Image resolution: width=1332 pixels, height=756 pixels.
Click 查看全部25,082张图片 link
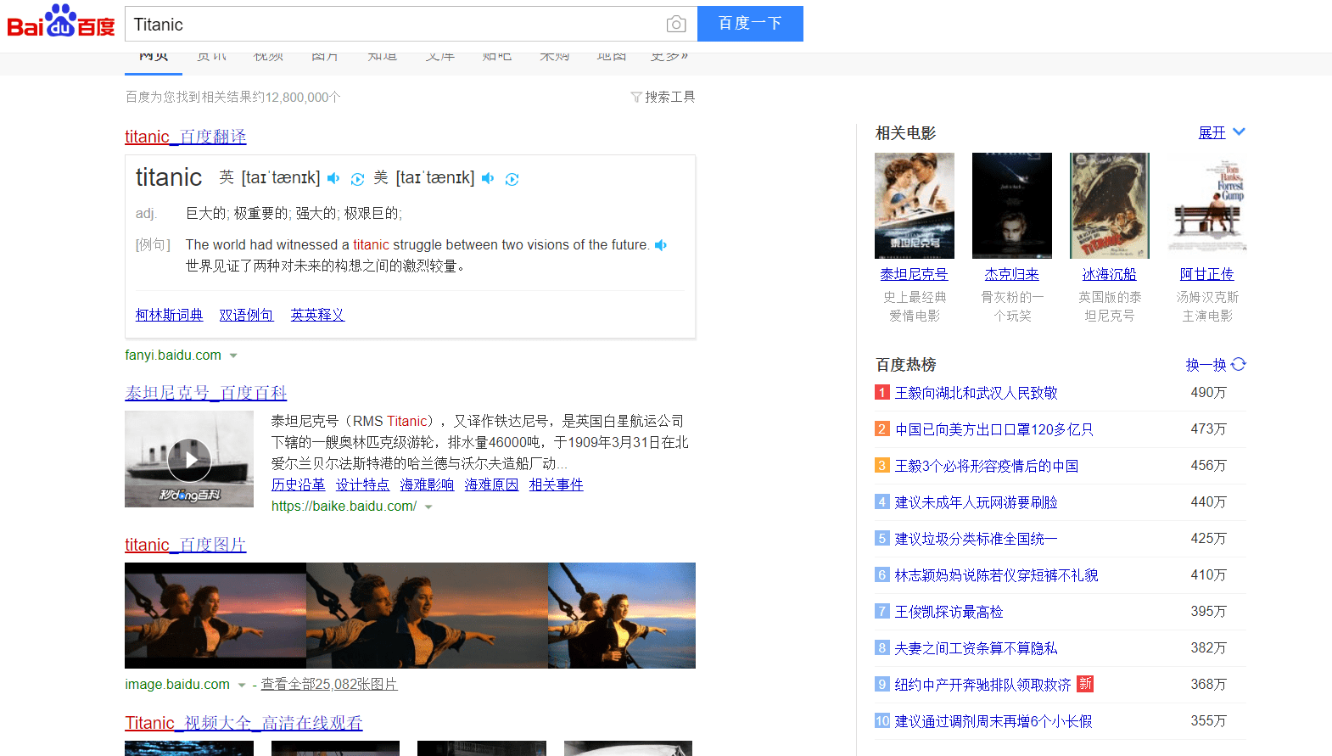(329, 684)
